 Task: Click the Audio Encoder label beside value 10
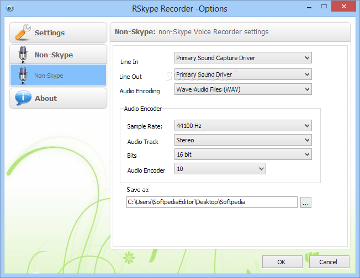tap(146, 170)
